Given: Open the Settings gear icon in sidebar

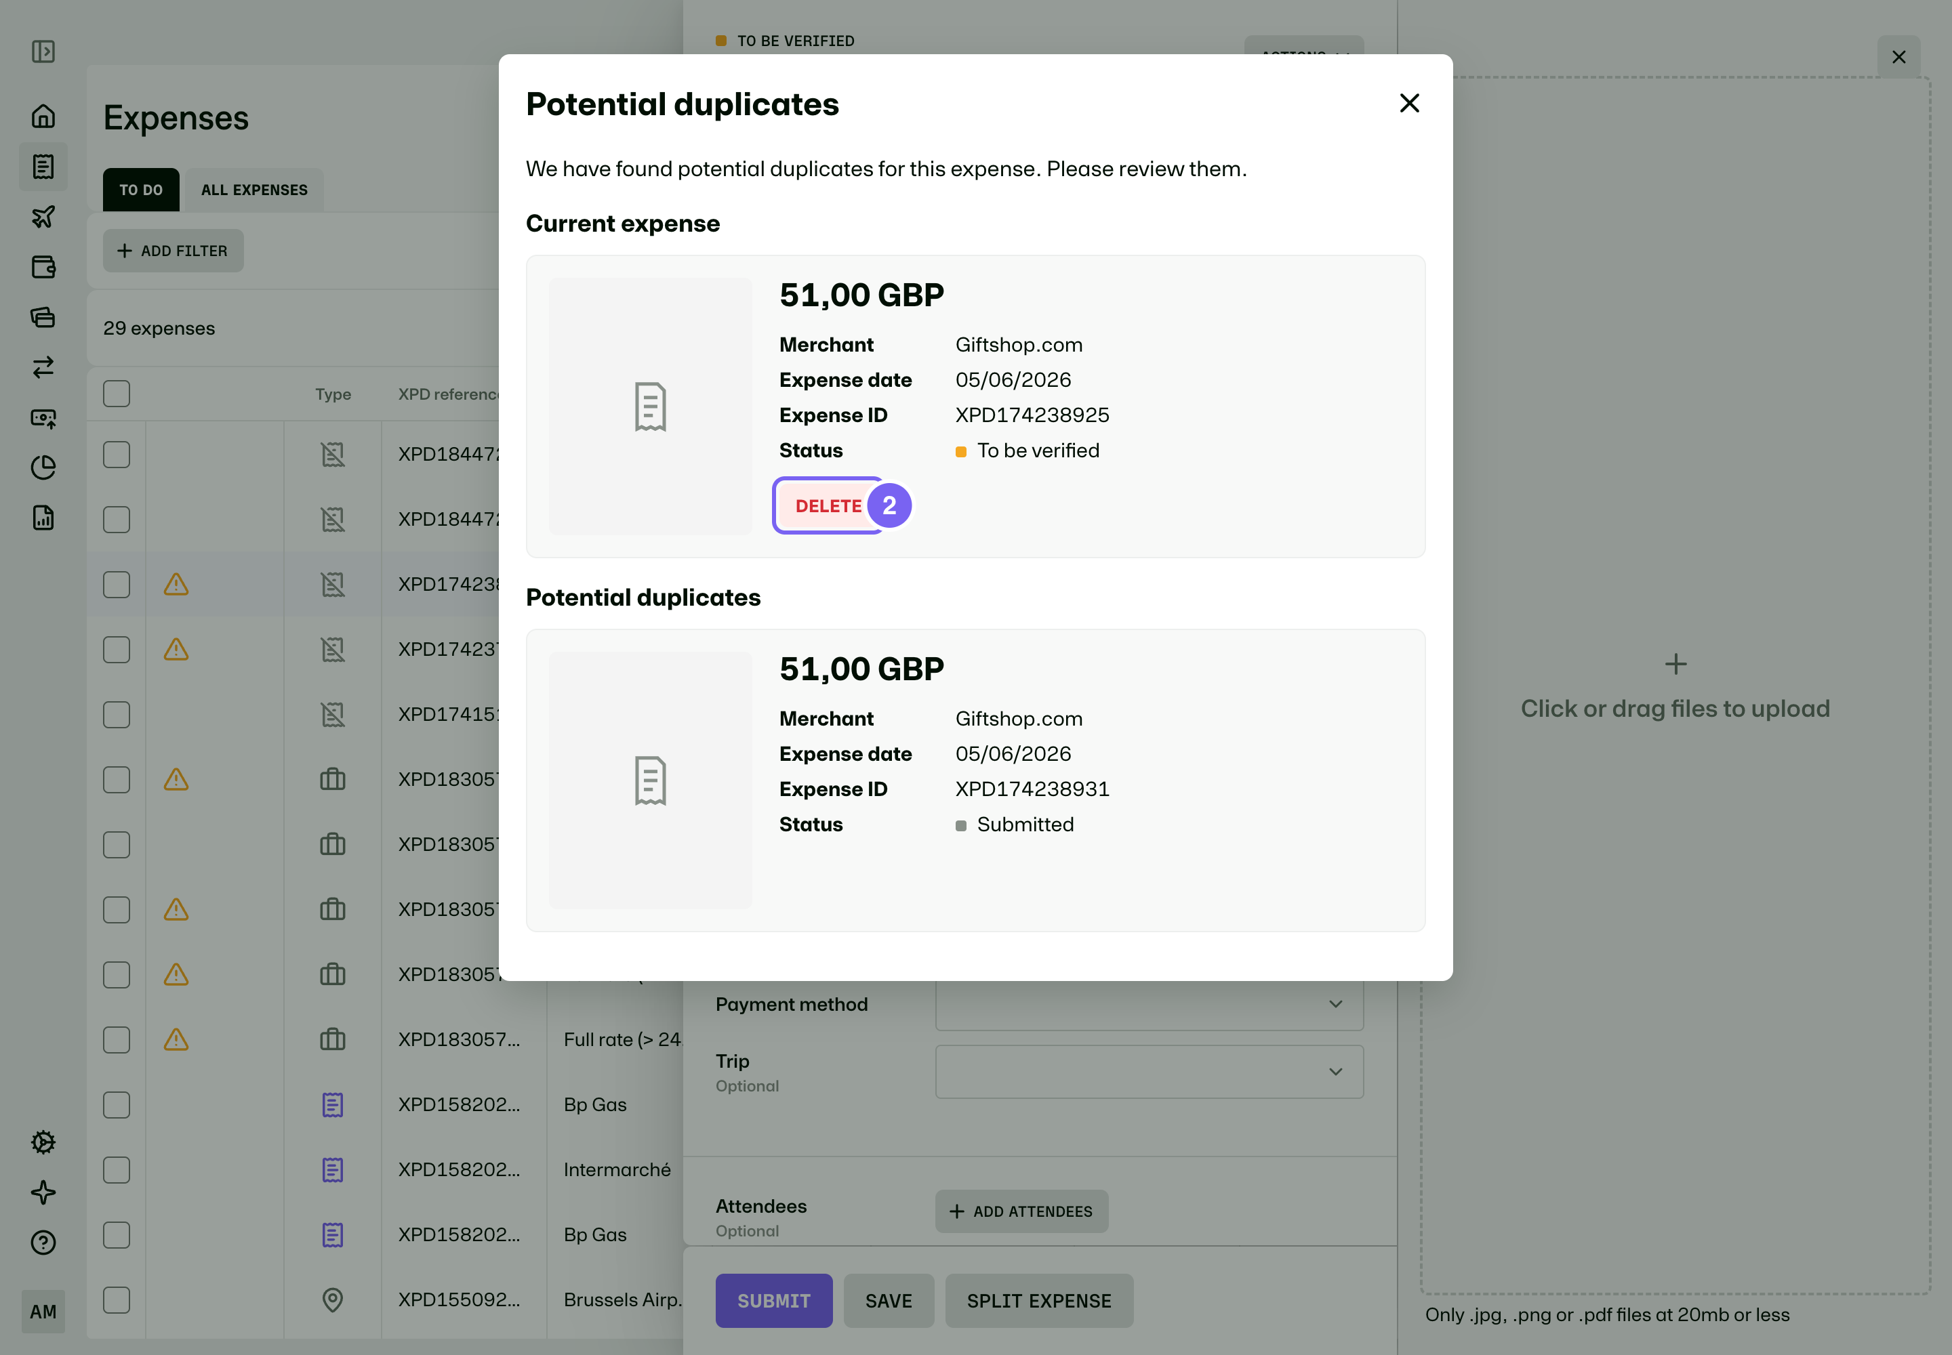Looking at the screenshot, I should tap(43, 1142).
